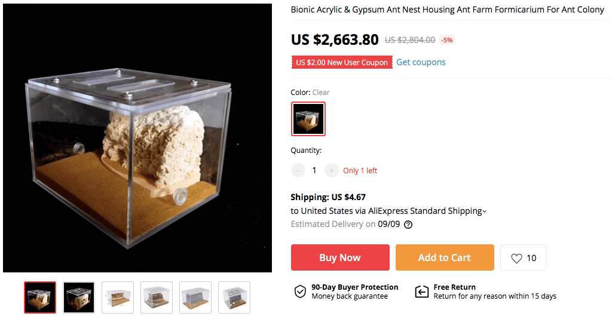Select the third product thumbnail

[118, 297]
